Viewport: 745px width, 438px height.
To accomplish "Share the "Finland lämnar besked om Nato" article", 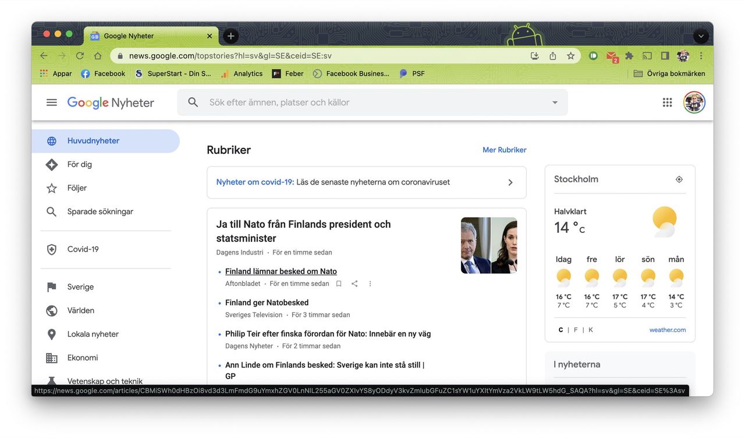I will [x=354, y=283].
